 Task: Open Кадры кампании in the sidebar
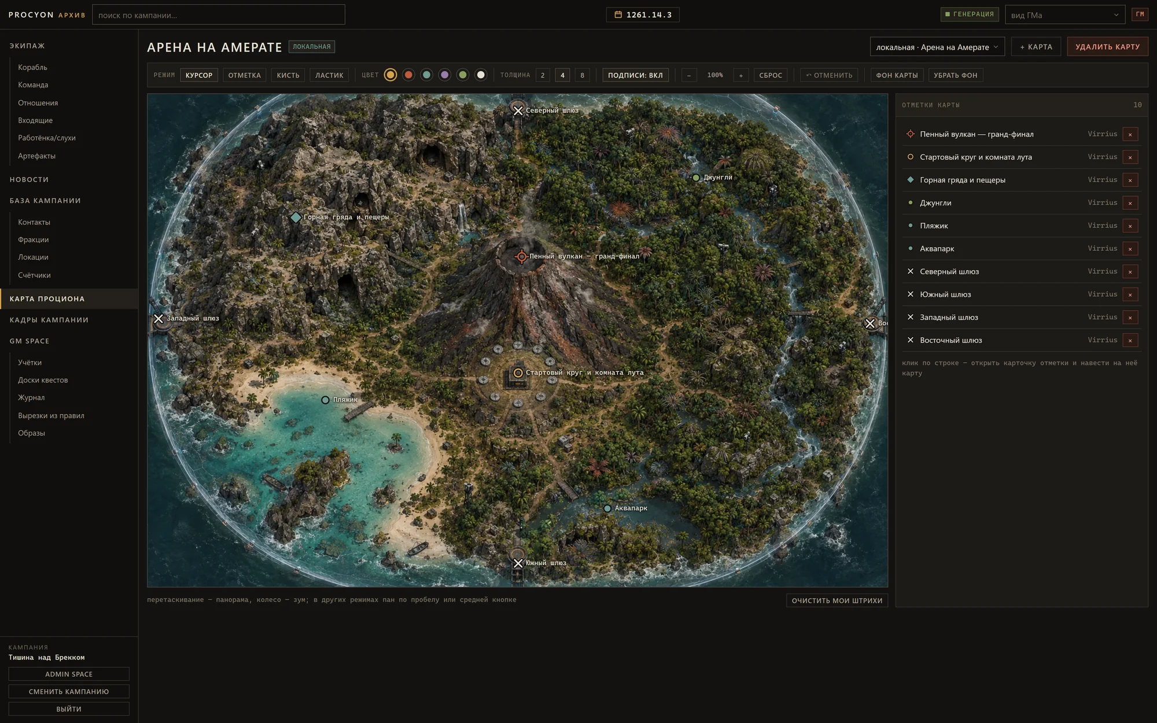point(49,320)
